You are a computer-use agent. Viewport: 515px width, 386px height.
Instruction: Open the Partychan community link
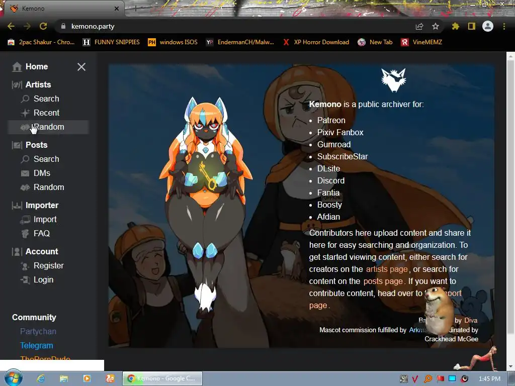point(38,332)
